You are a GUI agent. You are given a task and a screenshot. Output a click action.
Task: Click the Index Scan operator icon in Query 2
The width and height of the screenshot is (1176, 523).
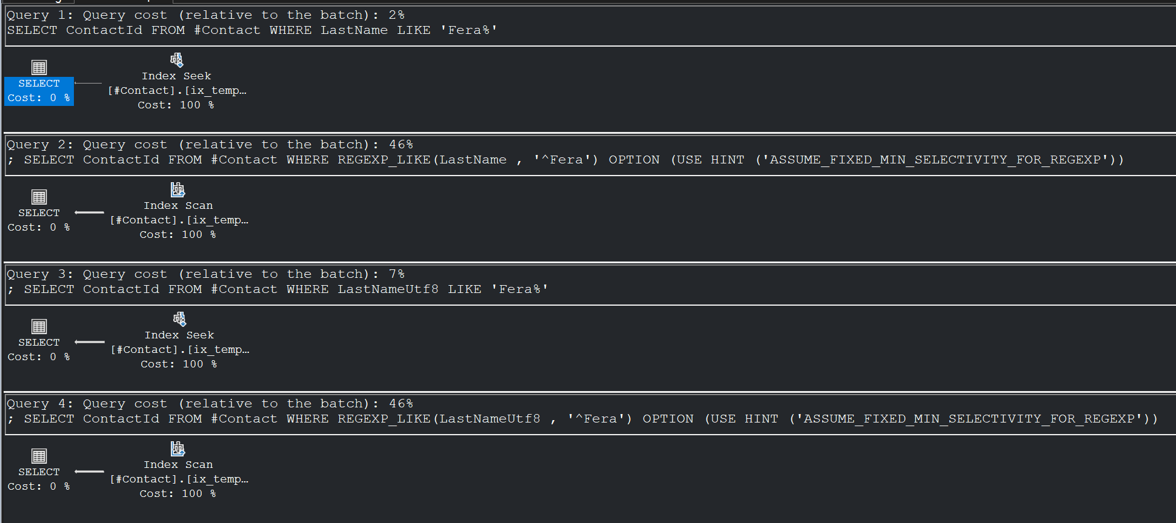pos(178,189)
